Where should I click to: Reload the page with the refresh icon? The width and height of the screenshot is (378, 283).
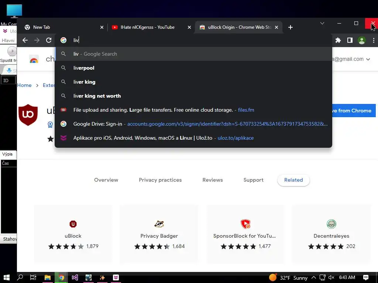pos(49,40)
